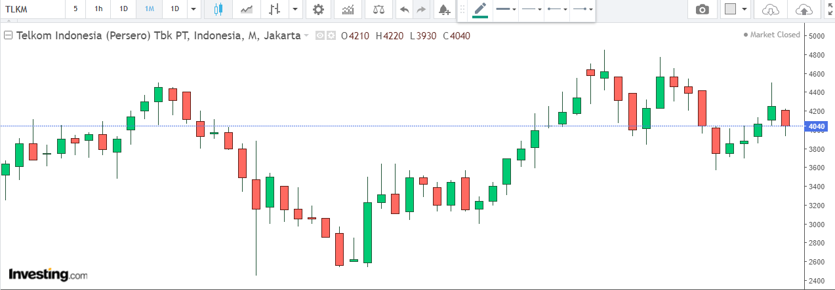Screen dimensions: 835x290
Task: Save chart layout to cloud
Action: tap(803, 9)
